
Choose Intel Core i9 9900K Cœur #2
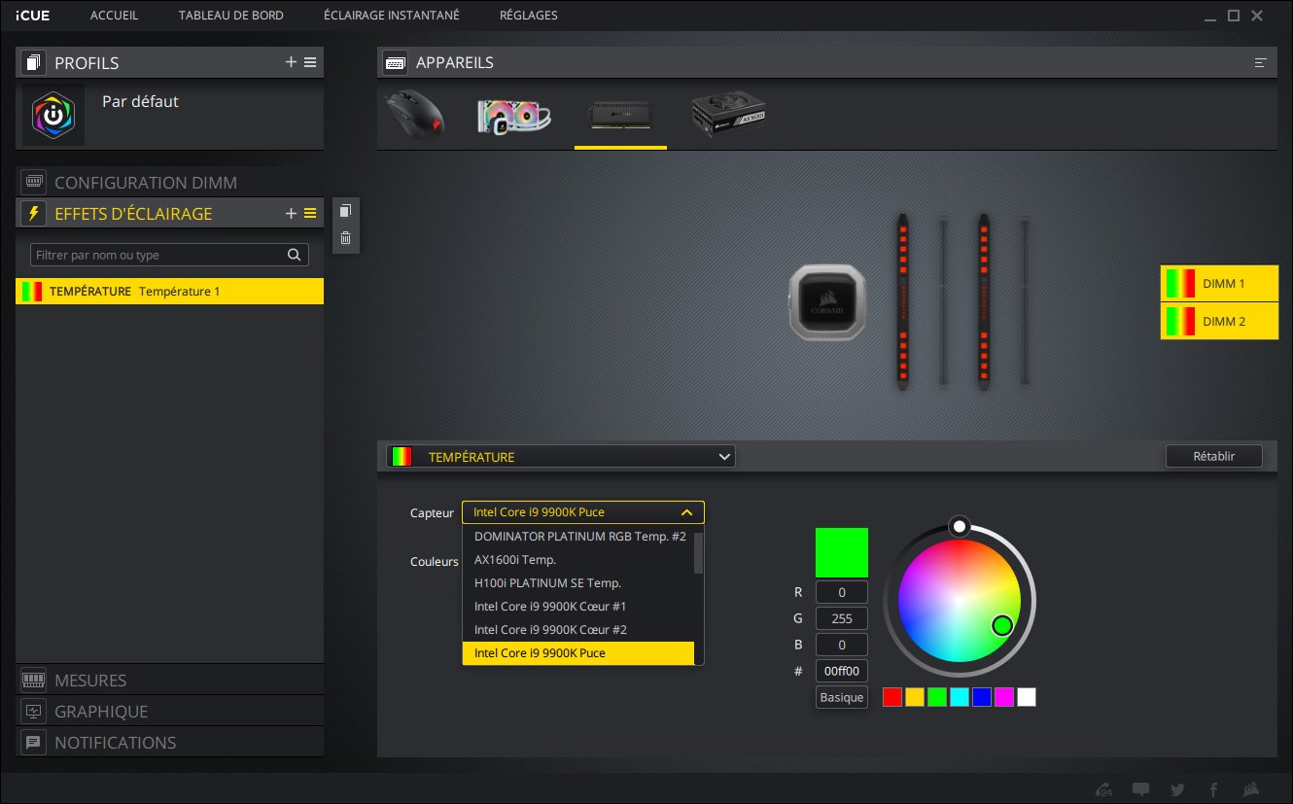[578, 630]
